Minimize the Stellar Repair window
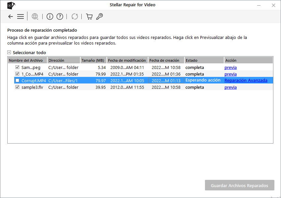 click(x=259, y=5)
